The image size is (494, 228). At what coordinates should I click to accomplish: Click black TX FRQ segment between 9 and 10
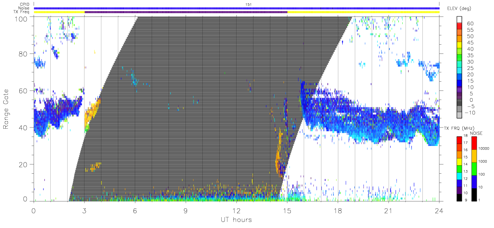pyautogui.click(x=459, y=197)
